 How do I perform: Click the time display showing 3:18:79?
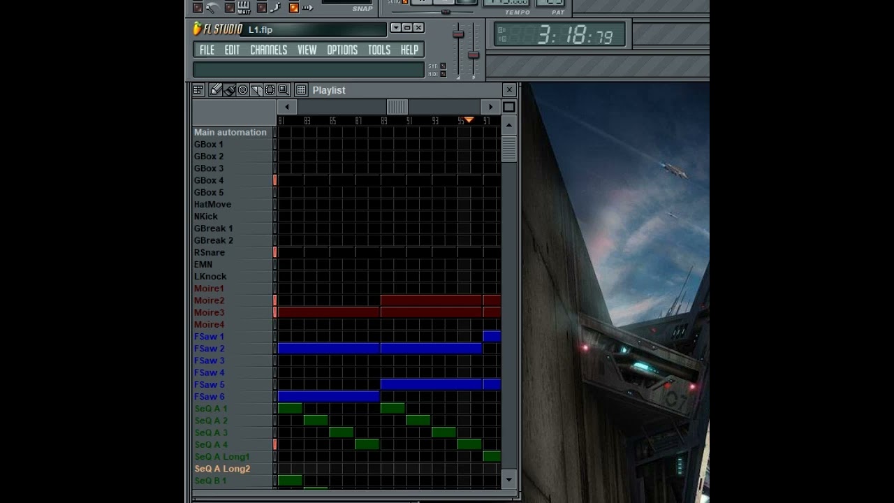[560, 35]
